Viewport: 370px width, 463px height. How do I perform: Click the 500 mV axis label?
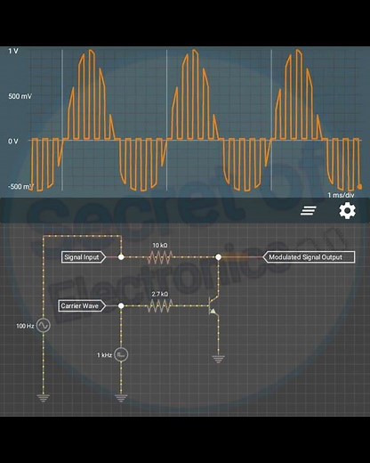click(x=20, y=96)
